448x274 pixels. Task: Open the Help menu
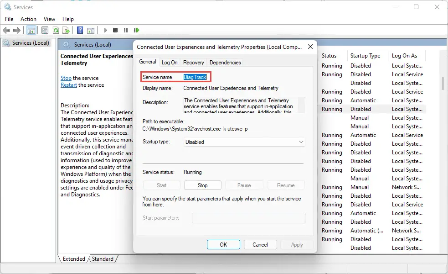point(68,19)
